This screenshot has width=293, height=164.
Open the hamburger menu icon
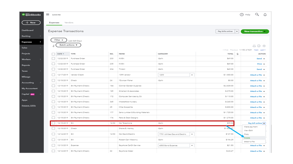click(x=48, y=15)
